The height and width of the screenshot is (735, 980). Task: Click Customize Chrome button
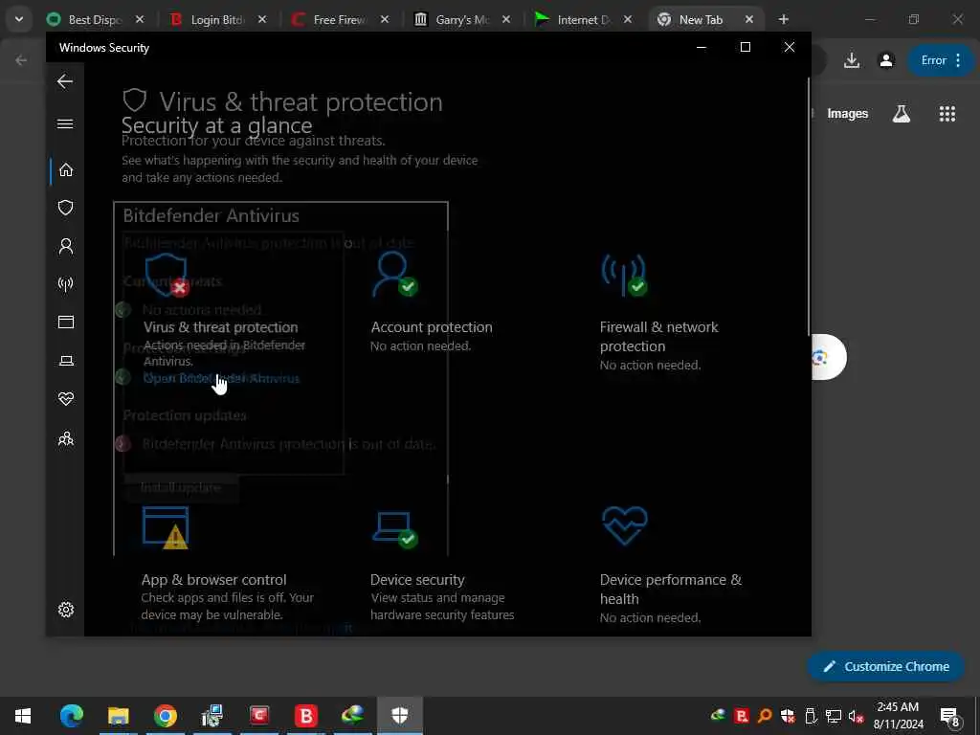point(886,666)
